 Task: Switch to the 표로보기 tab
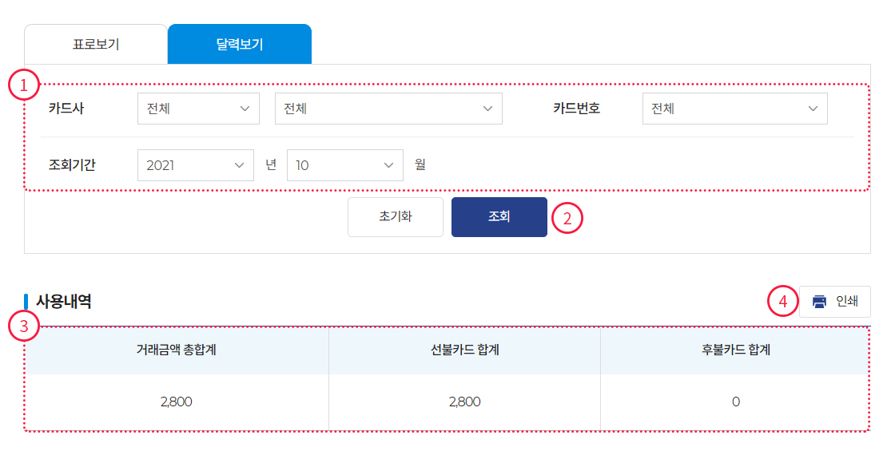tap(96, 44)
